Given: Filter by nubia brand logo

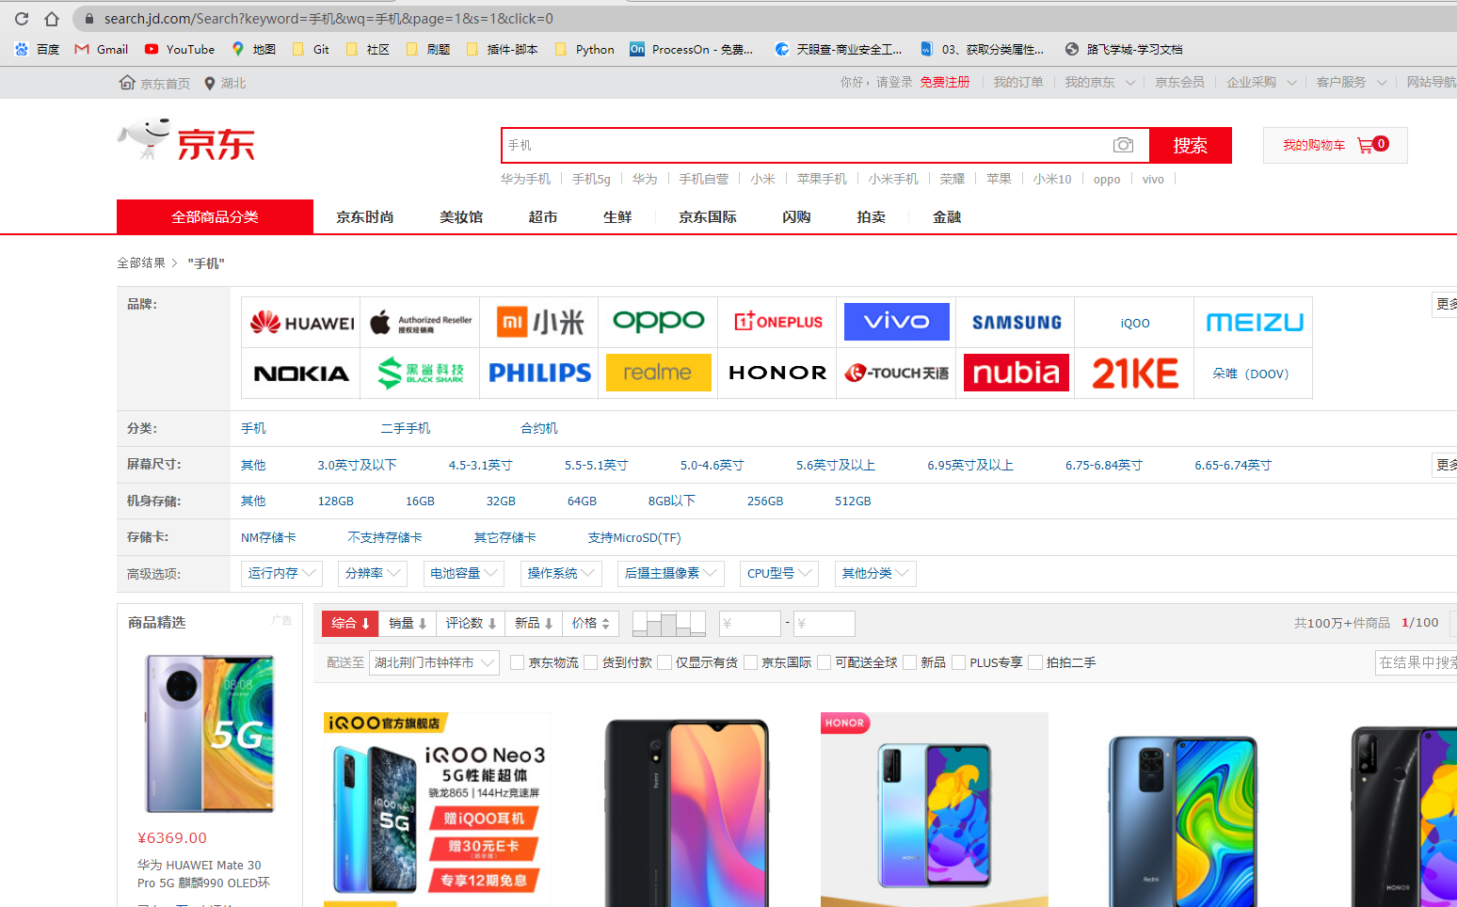Looking at the screenshot, I should pos(1016,374).
